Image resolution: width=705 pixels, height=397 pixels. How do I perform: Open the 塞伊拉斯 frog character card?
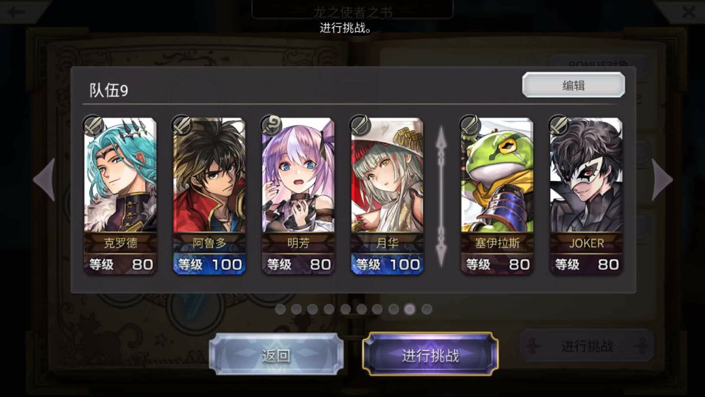click(497, 196)
